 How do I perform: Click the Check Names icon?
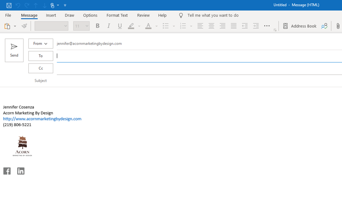click(324, 26)
